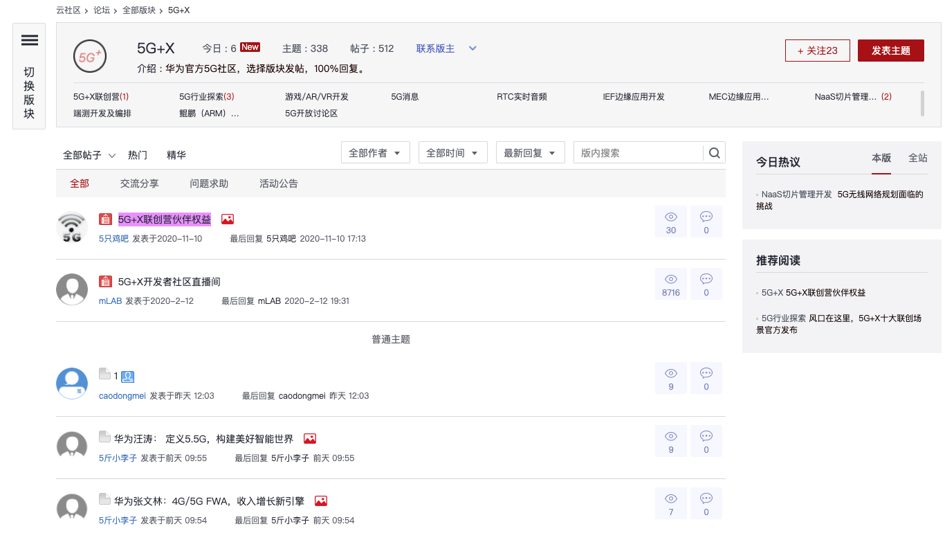
Task: Click the 关注23 follow button
Action: coord(818,51)
